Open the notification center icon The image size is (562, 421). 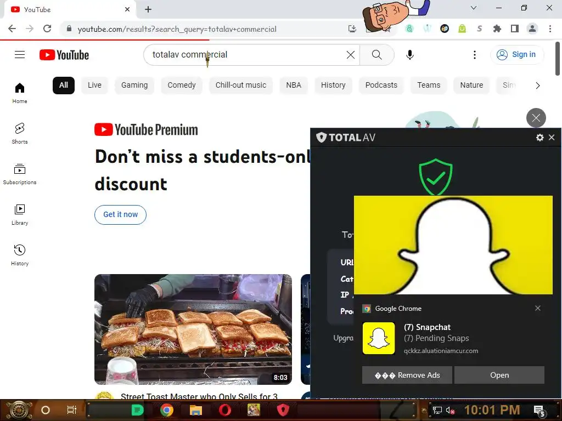point(540,411)
